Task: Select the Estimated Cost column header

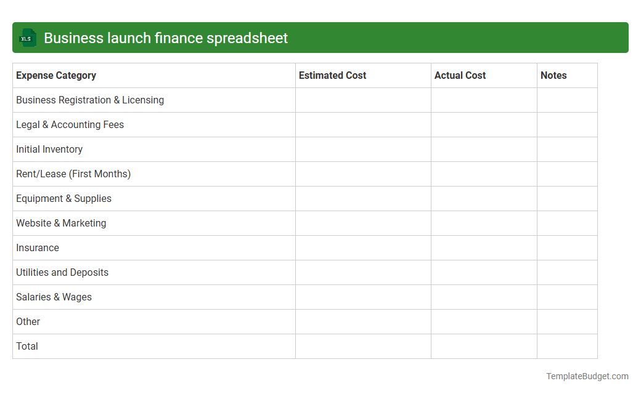Action: tap(332, 75)
